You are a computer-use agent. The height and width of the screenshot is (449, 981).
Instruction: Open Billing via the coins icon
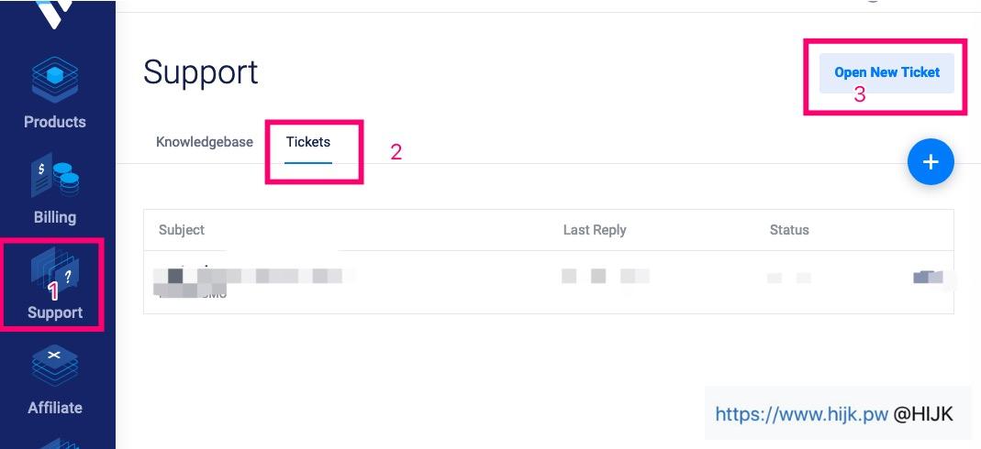click(x=55, y=178)
